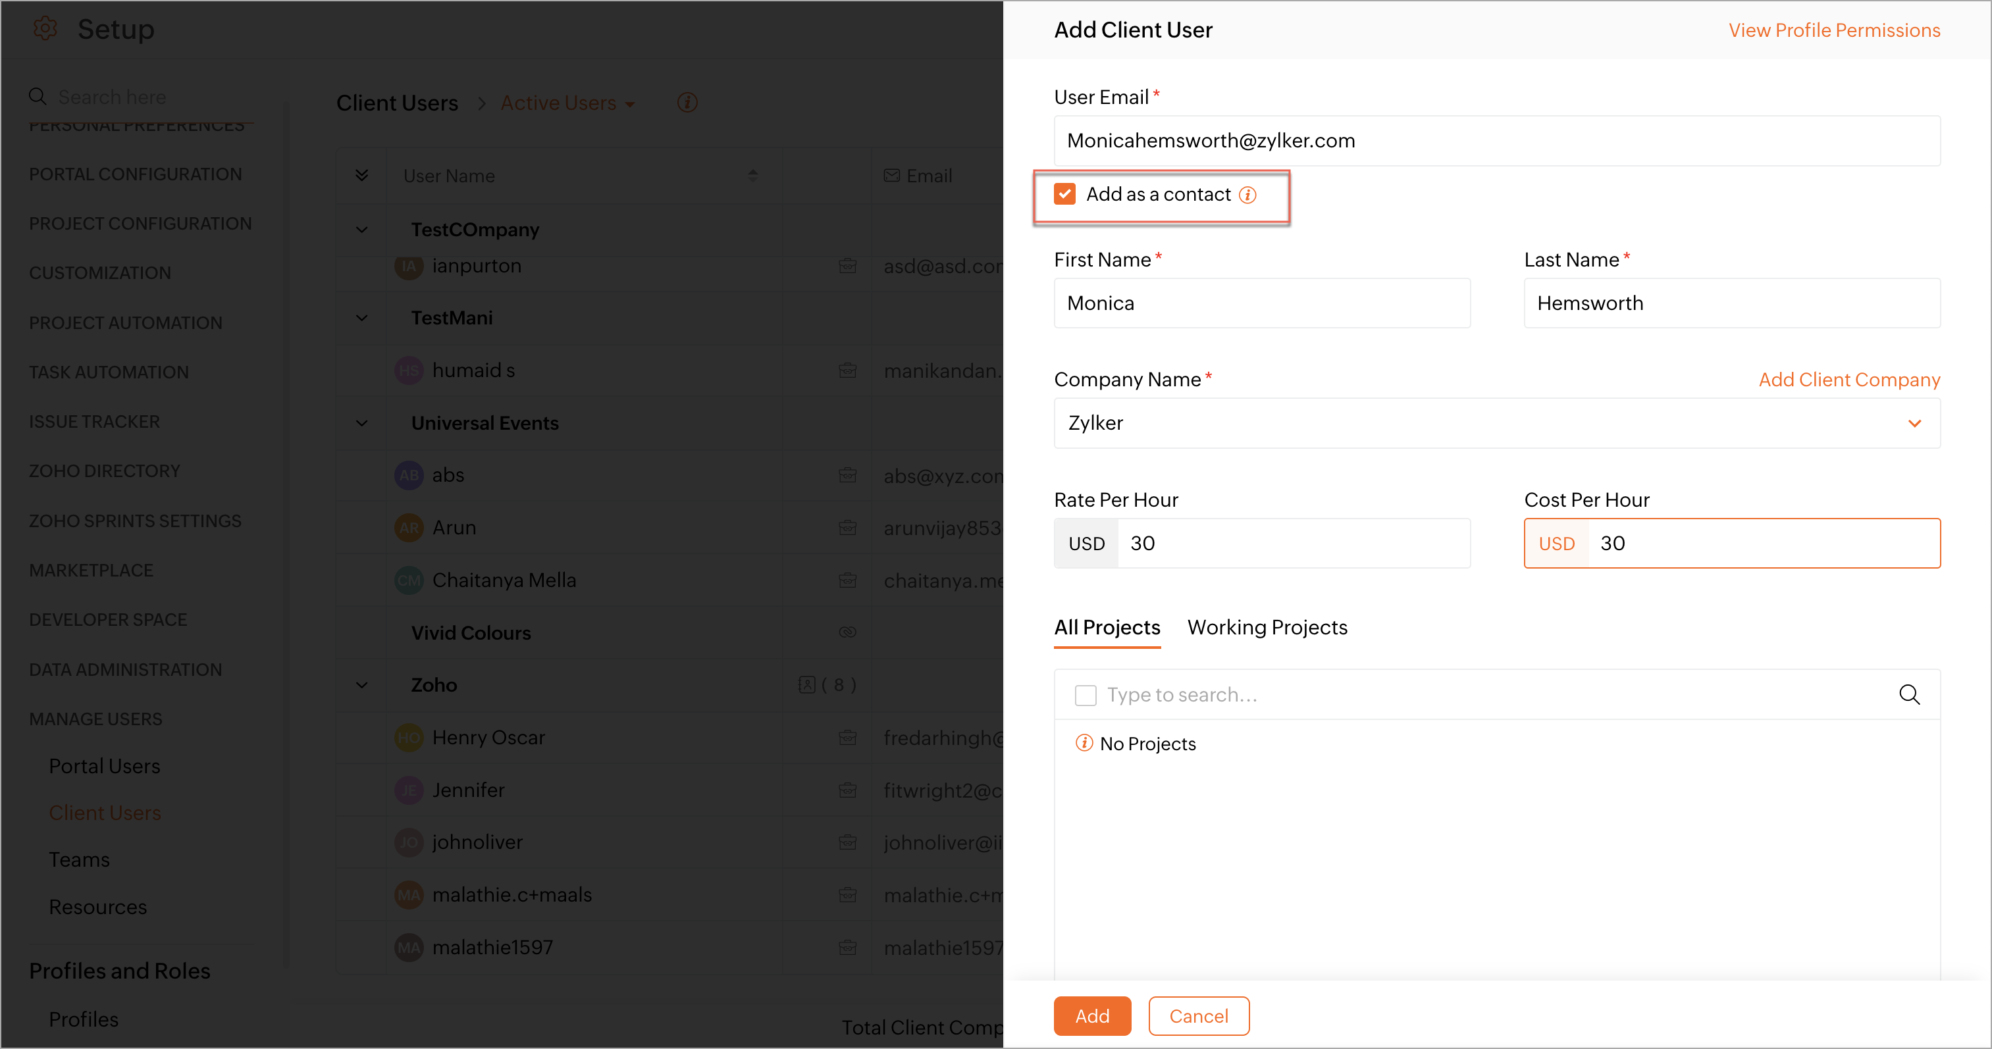Click the Add button
The width and height of the screenshot is (1992, 1049).
click(1091, 1015)
